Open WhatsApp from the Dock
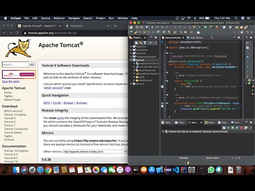 click(x=211, y=170)
